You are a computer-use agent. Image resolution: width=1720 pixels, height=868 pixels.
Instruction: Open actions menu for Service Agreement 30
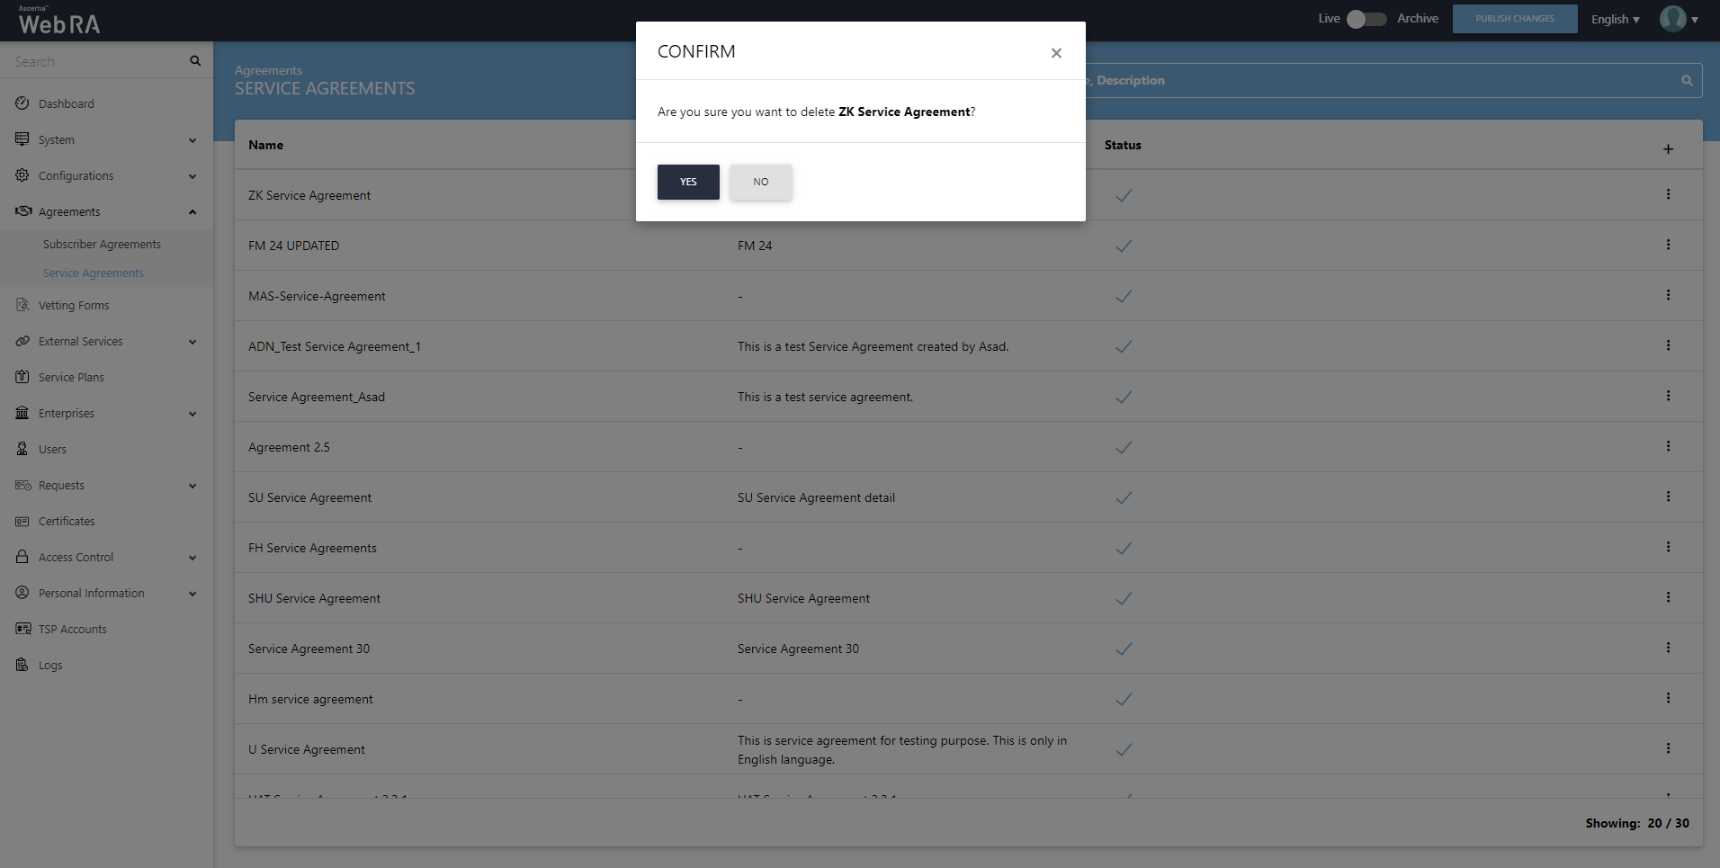point(1668,648)
